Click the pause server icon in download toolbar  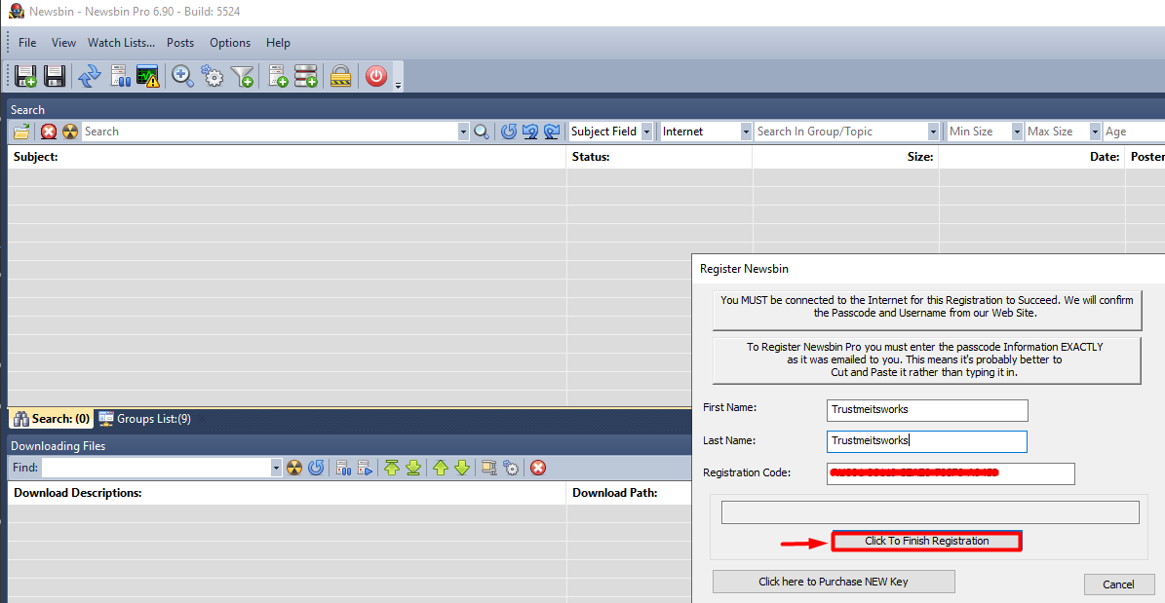(x=343, y=468)
